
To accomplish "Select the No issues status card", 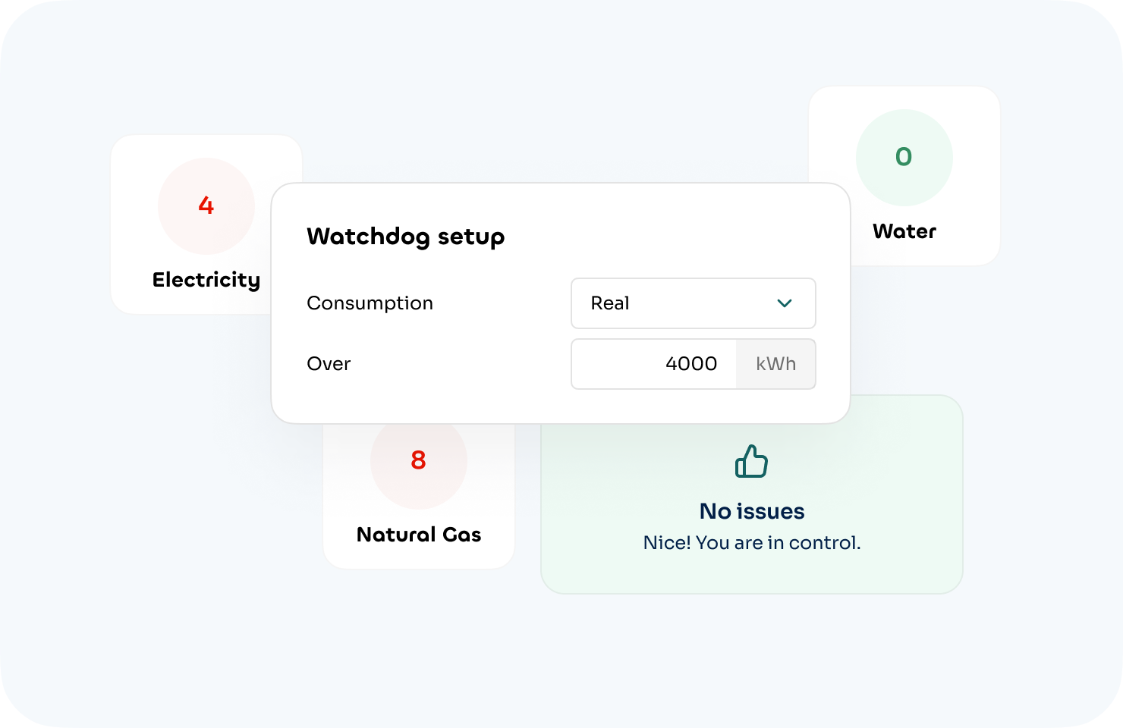I will coord(751,493).
